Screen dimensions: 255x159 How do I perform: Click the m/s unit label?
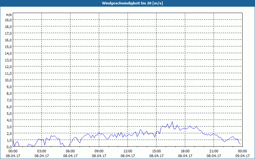coord(9,15)
